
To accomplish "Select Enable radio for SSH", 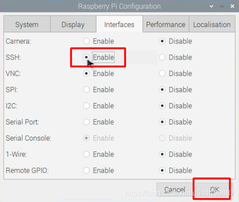I will (x=86, y=57).
